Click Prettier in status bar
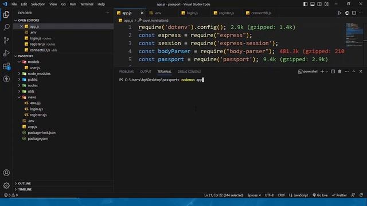367x206 pixels. [x=339, y=195]
